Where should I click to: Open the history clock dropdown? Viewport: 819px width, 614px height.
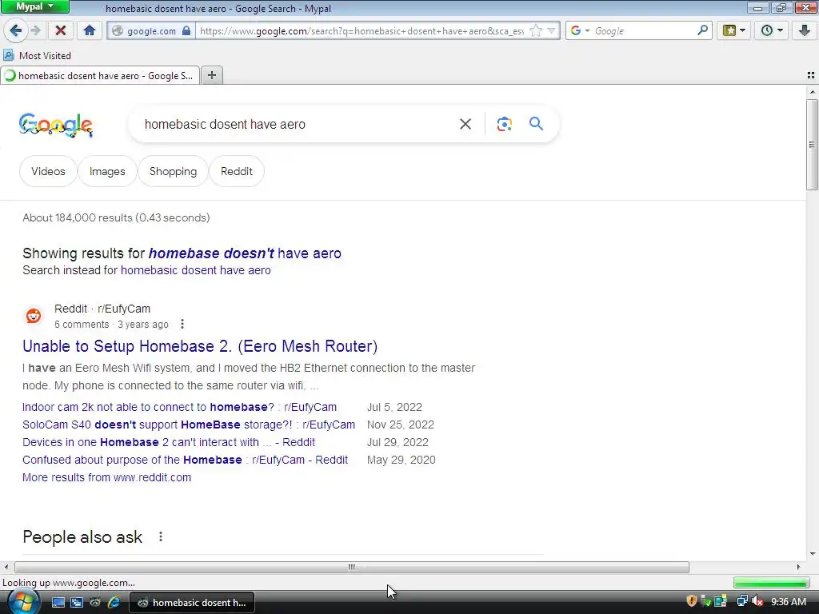click(x=772, y=31)
